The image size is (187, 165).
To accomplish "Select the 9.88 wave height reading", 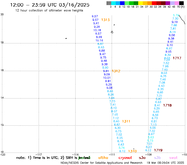I will (102, 51).
